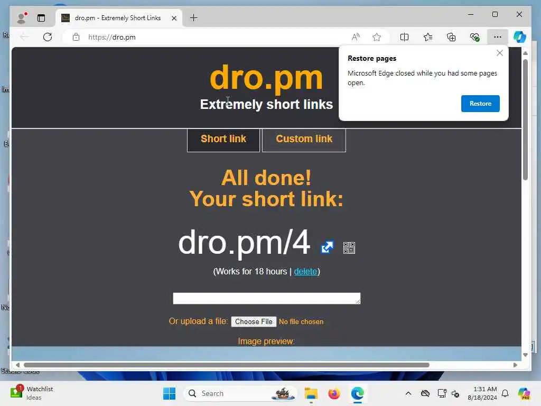This screenshot has height=406, width=541.
Task: Close the dro.pm browser tab
Action: pyautogui.click(x=174, y=18)
